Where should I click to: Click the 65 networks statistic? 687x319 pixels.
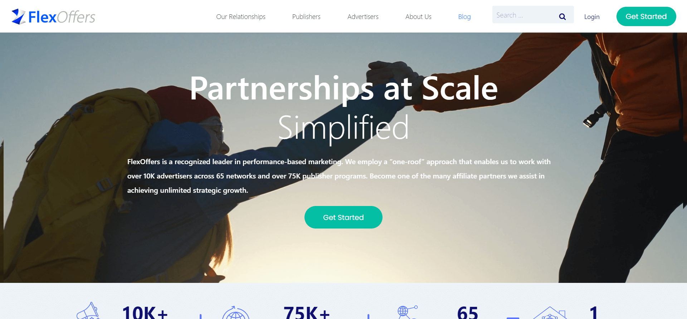point(468,312)
